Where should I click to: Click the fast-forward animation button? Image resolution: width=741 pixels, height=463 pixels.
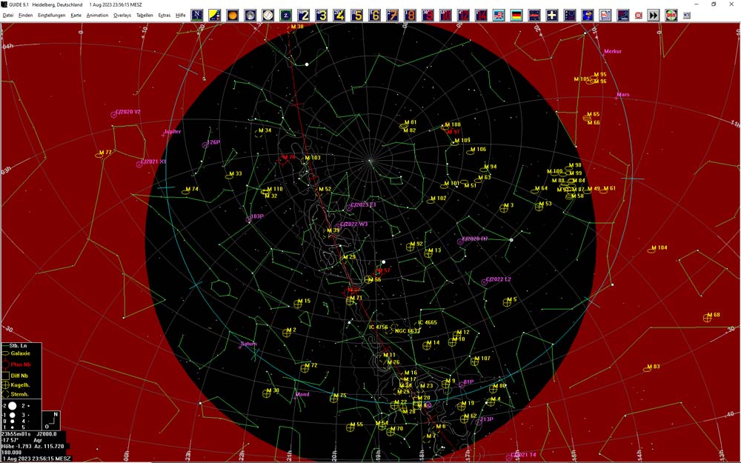tap(654, 15)
